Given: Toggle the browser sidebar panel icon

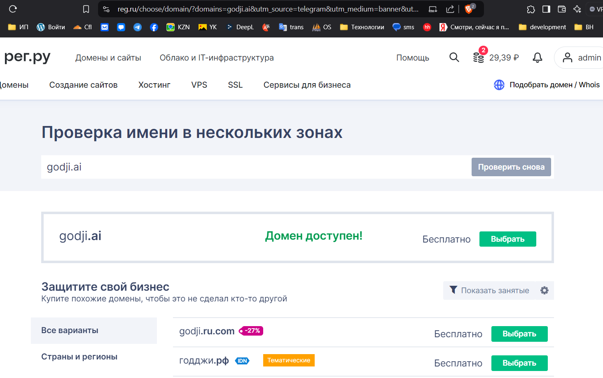Looking at the screenshot, I should [546, 9].
